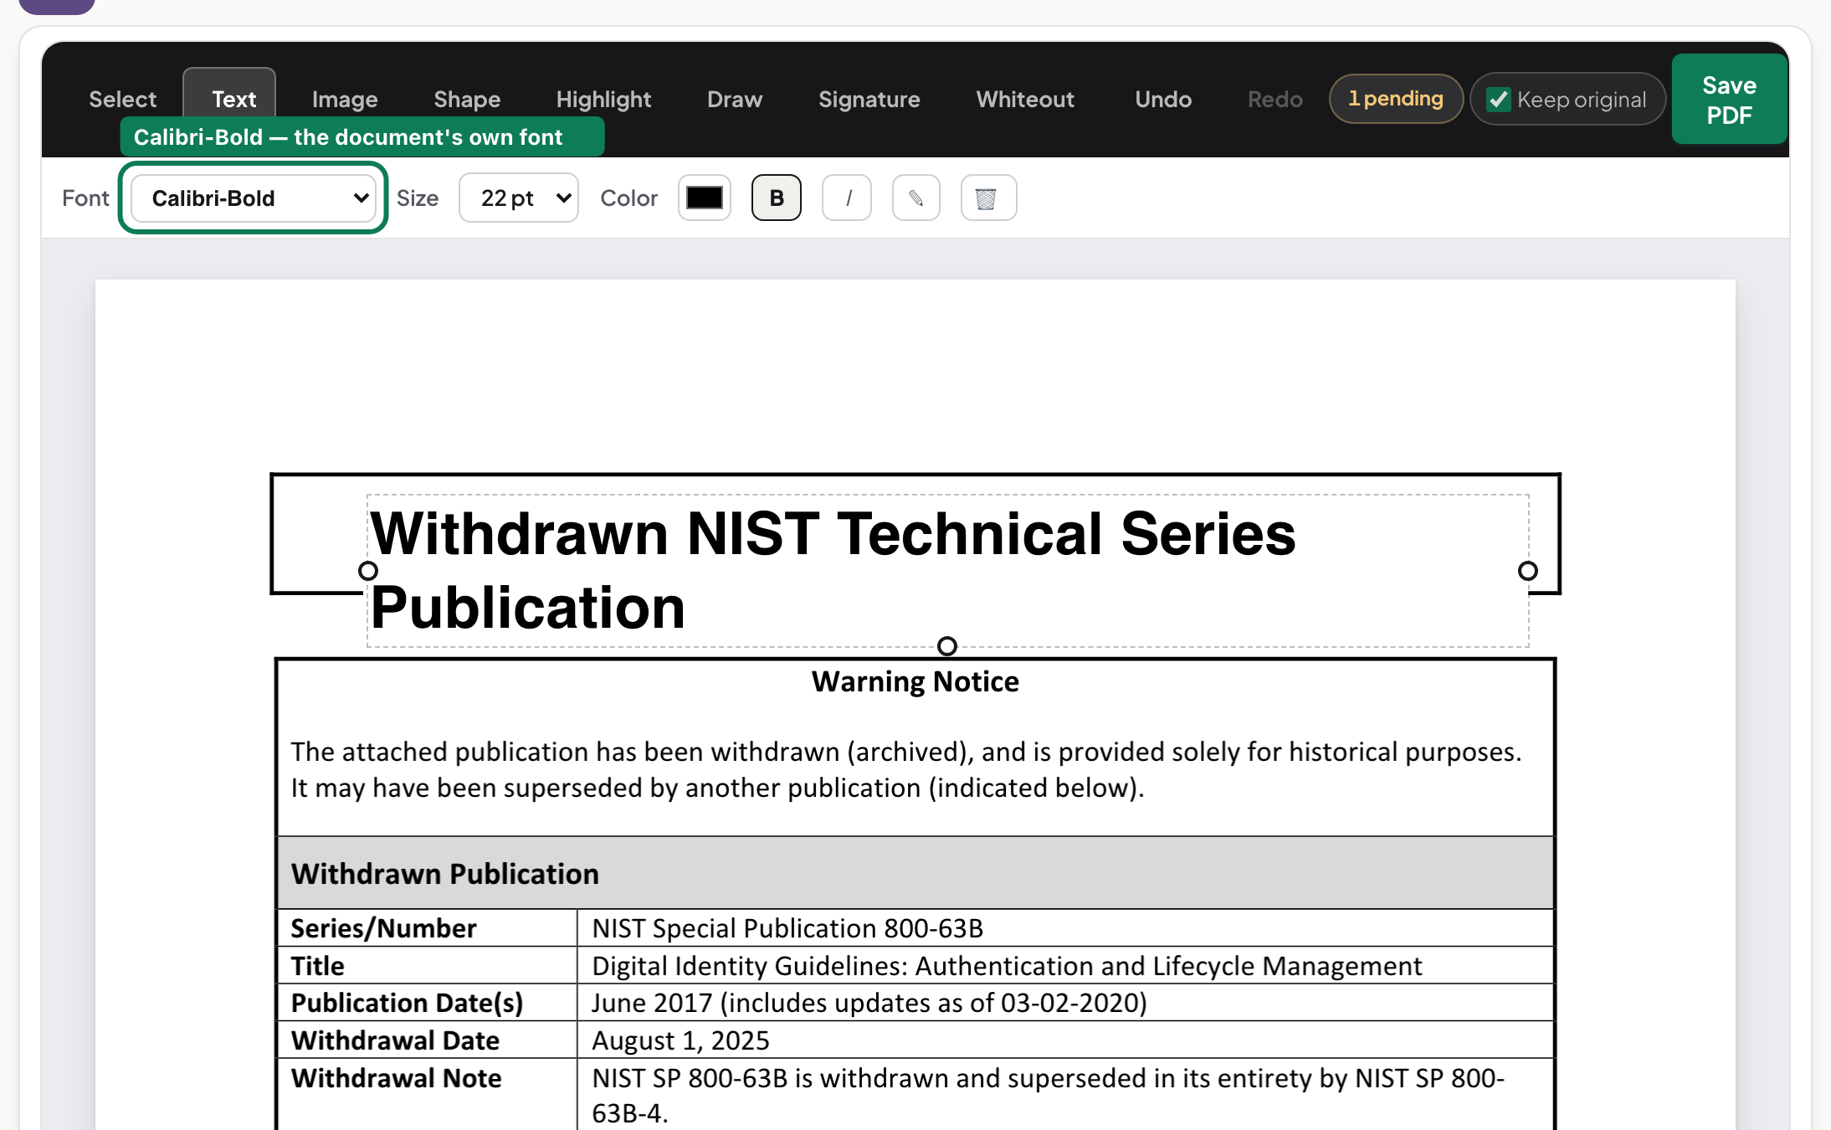Click the trash delete icon
This screenshot has height=1130, width=1831.
coord(988,198)
